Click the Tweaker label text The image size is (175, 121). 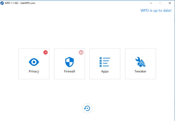(x=140, y=71)
